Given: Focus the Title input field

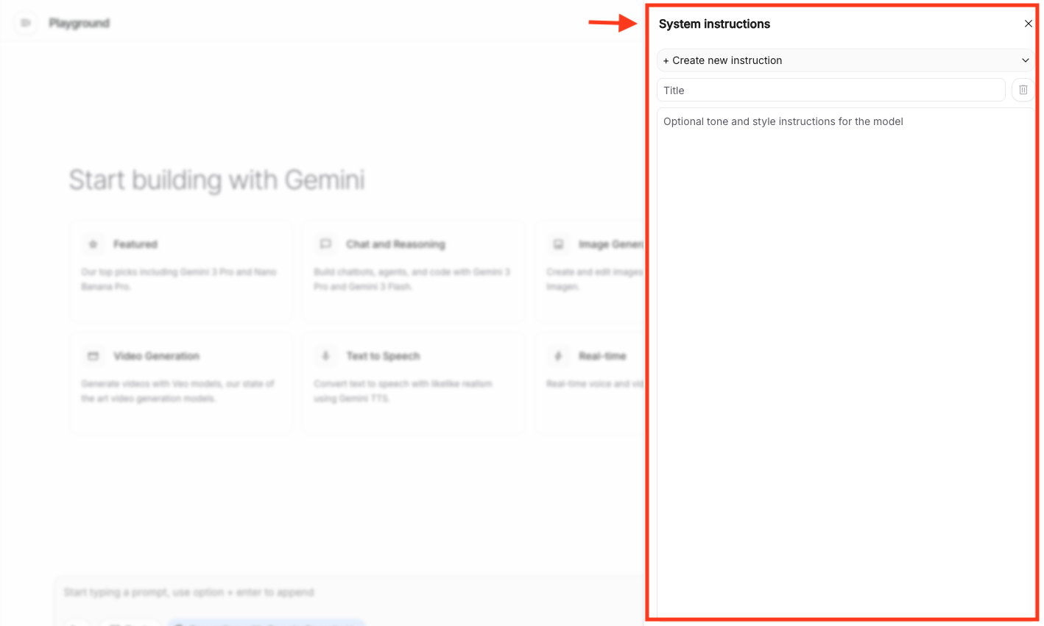Looking at the screenshot, I should [x=830, y=90].
